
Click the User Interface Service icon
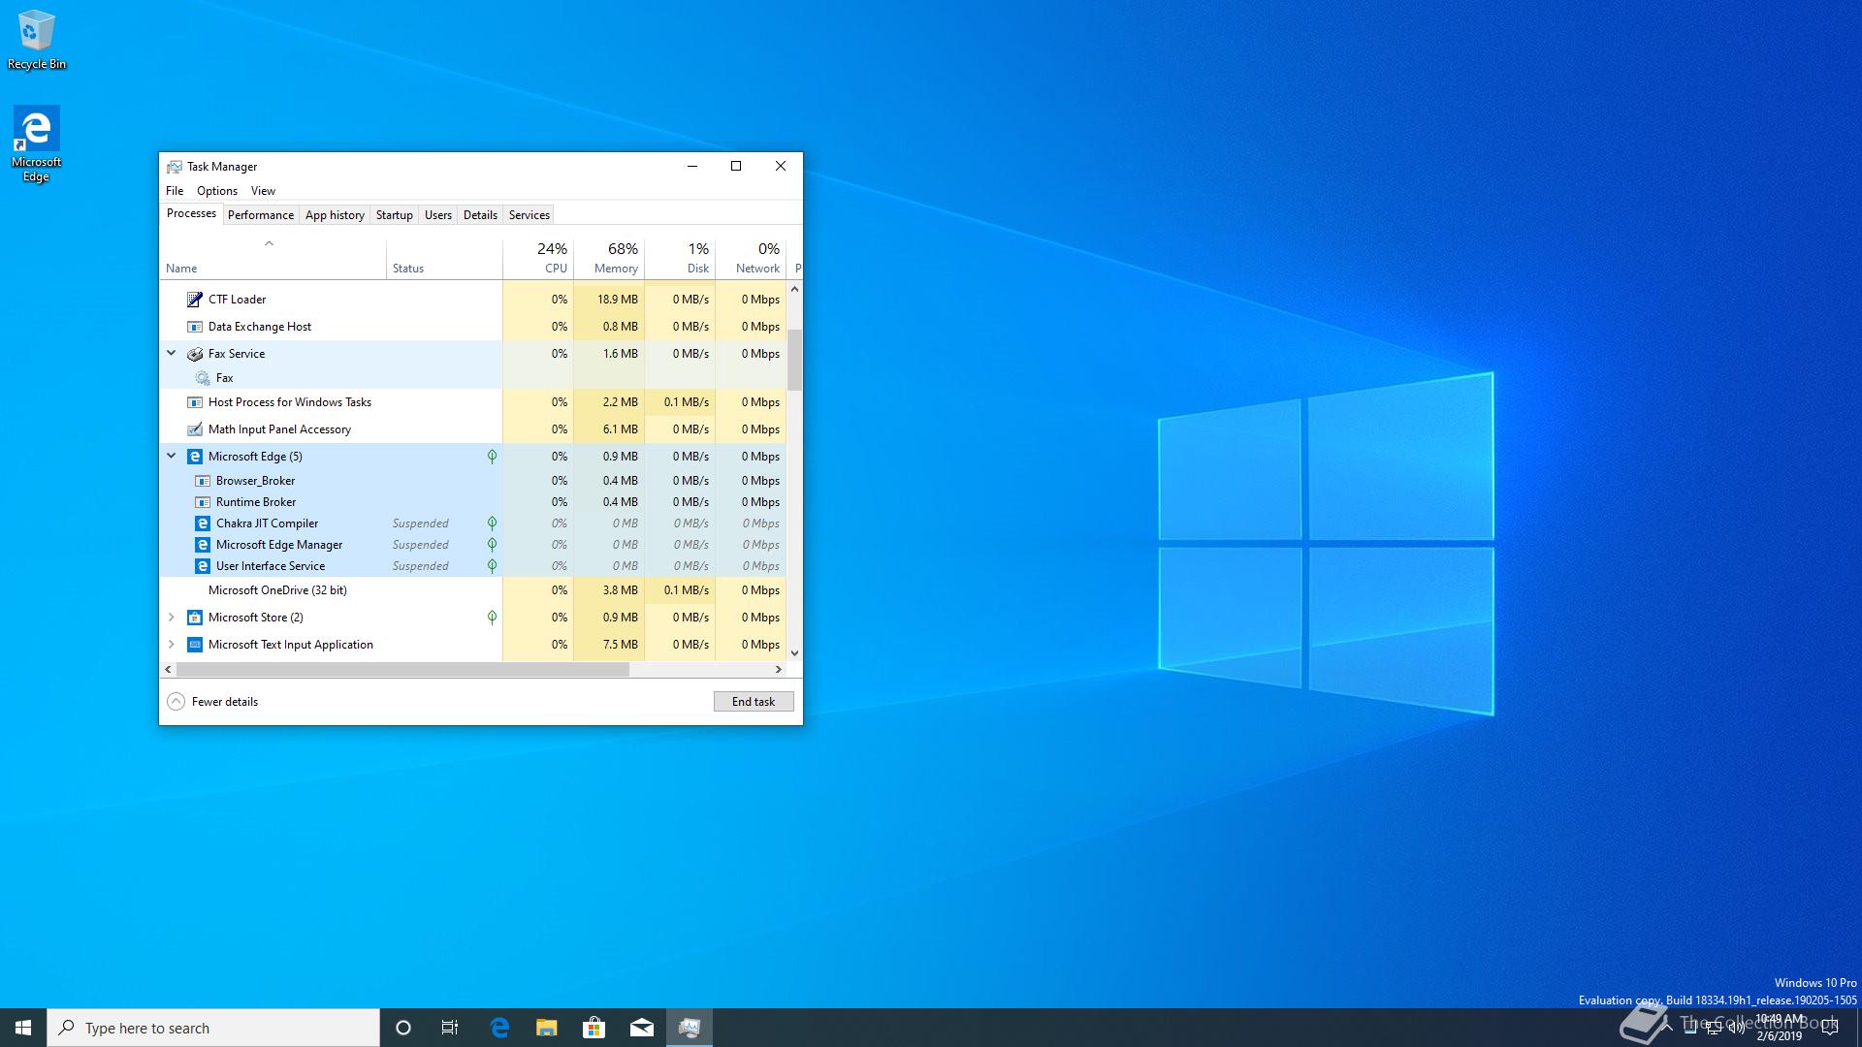click(x=203, y=566)
